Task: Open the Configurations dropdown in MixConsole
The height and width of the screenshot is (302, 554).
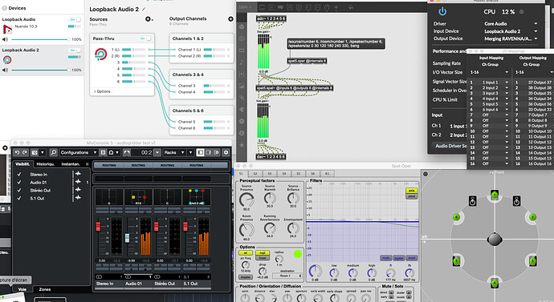Action: click(78, 152)
